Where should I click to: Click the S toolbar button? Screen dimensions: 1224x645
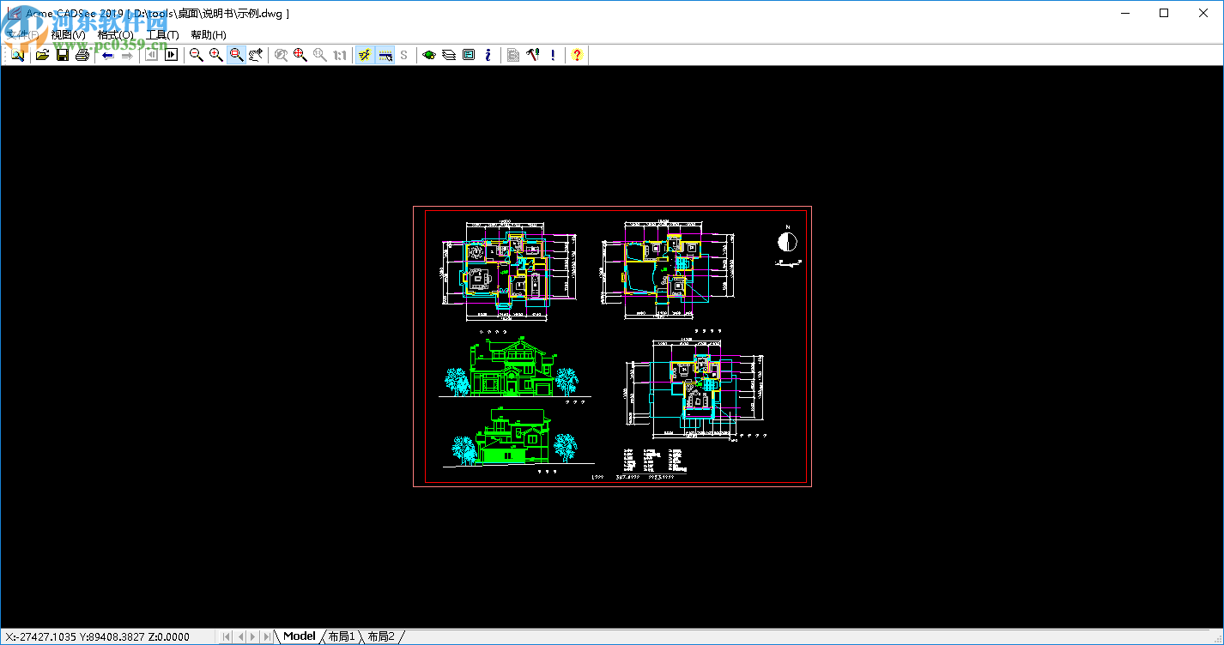tap(404, 55)
